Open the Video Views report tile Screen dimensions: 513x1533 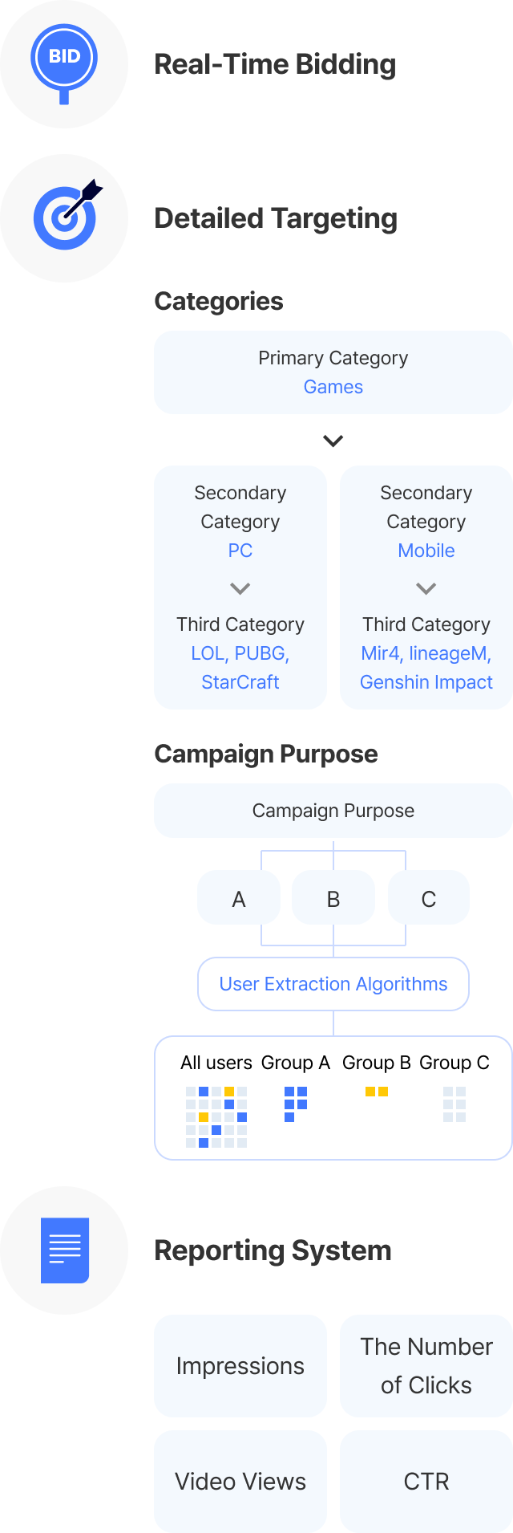[240, 1482]
